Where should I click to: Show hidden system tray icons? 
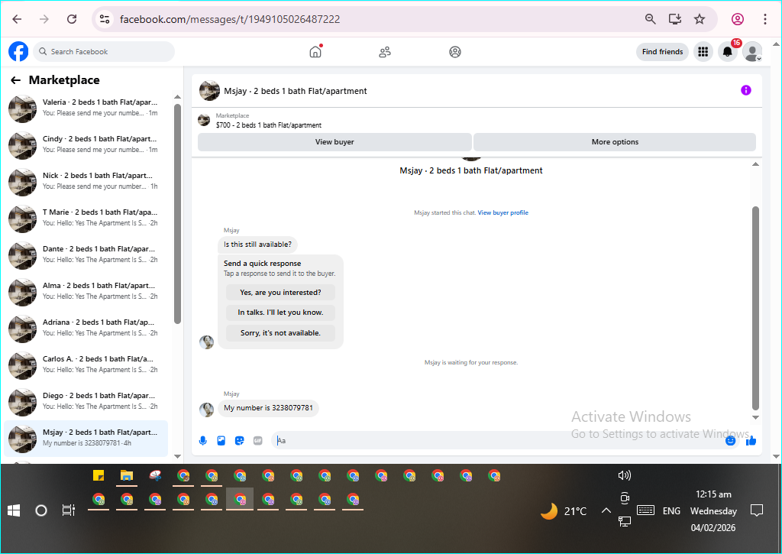click(606, 510)
